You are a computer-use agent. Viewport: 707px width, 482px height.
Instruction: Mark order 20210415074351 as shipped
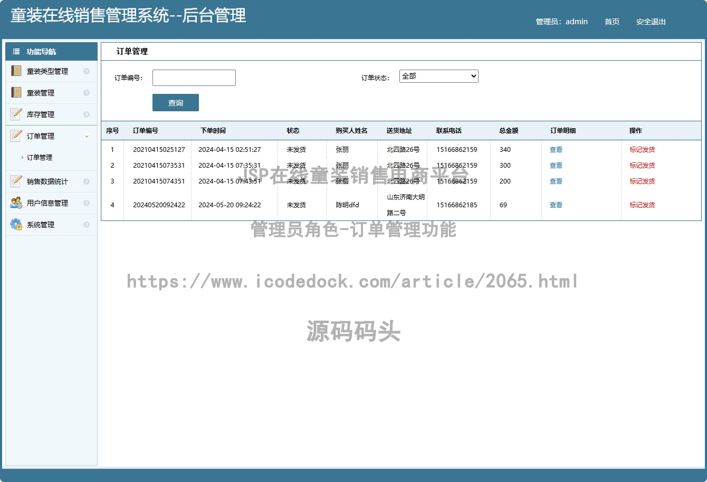642,181
